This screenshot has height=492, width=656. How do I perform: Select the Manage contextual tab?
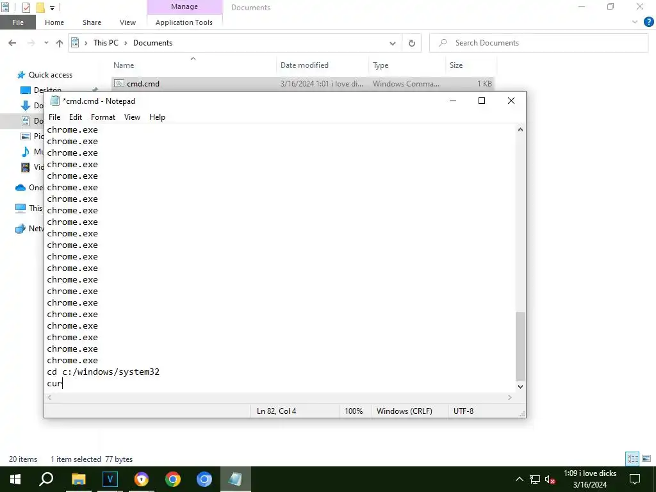click(x=184, y=6)
